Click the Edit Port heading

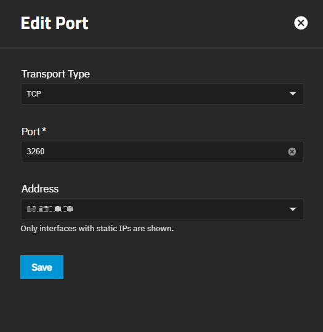click(55, 23)
